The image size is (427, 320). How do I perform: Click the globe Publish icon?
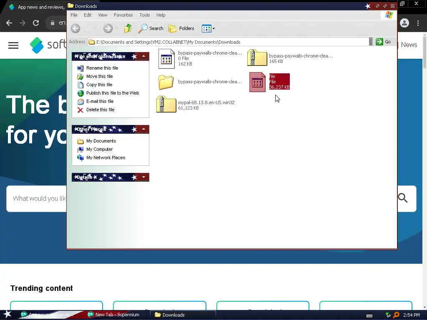(80, 93)
